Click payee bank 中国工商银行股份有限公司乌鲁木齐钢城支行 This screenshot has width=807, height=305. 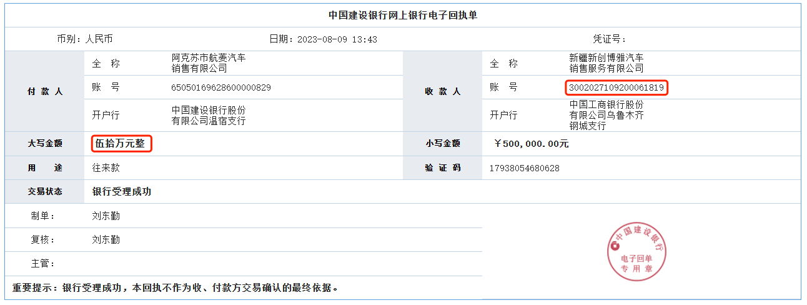click(x=606, y=116)
